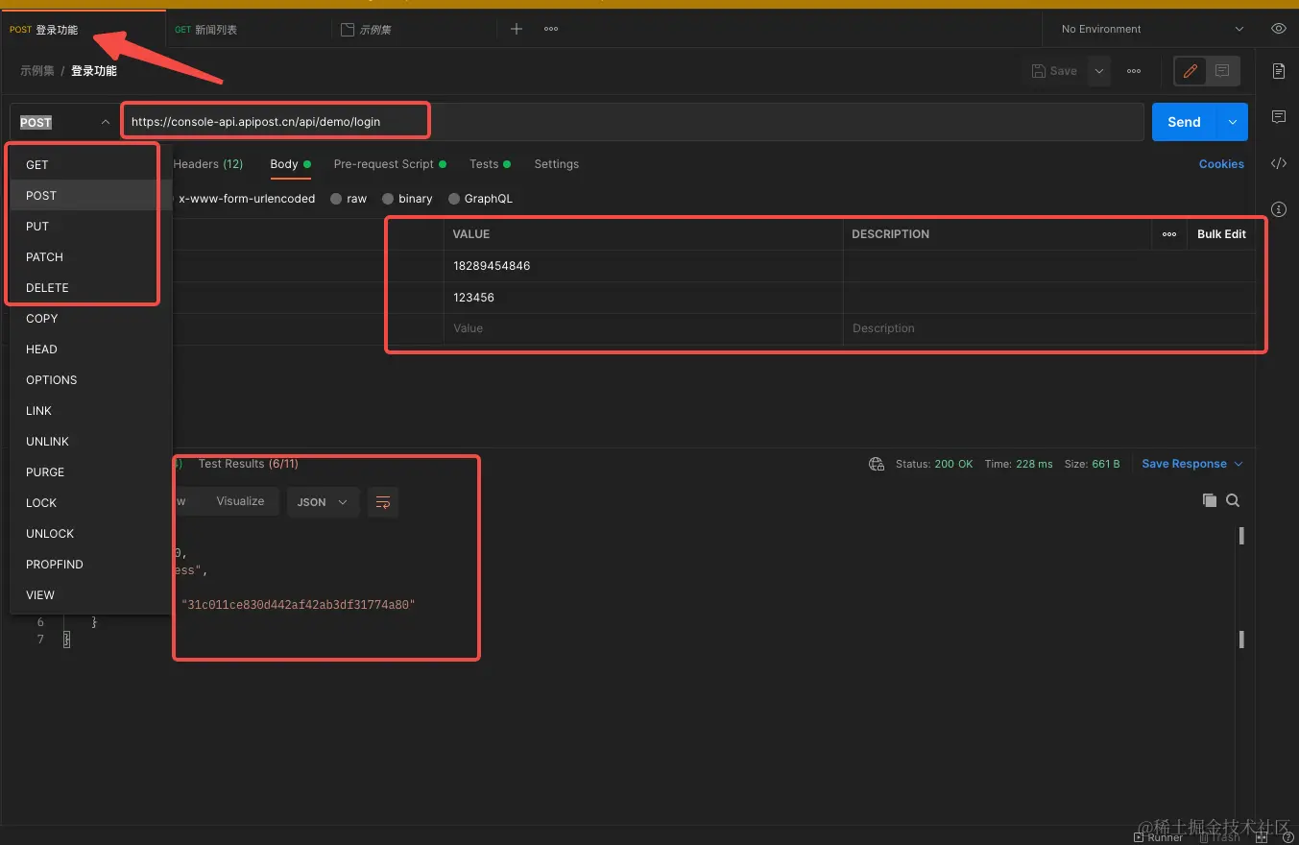The image size is (1299, 845).
Task: Open the environment quick look eye icon
Action: tap(1278, 29)
